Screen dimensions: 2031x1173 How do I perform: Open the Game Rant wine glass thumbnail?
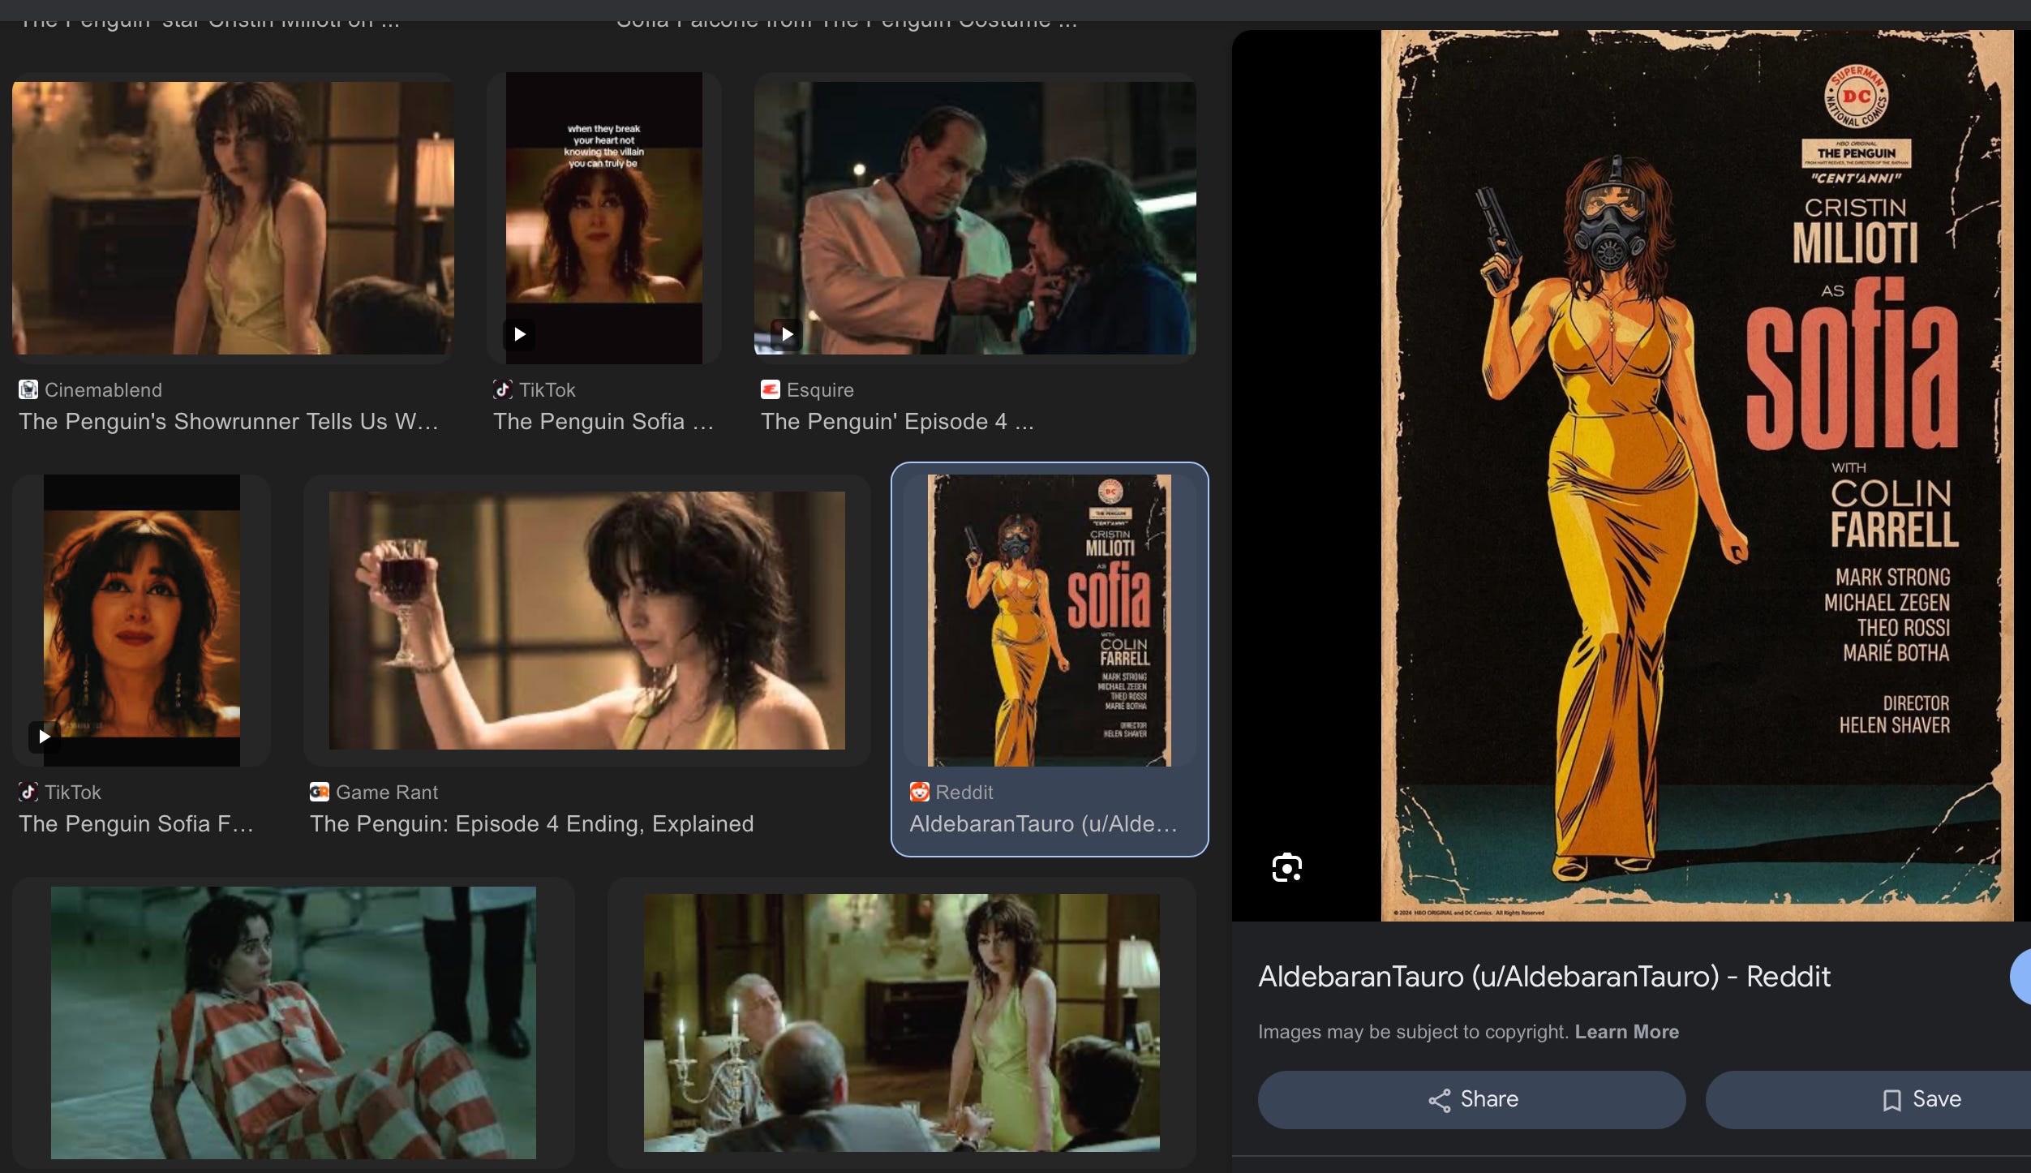pos(586,621)
